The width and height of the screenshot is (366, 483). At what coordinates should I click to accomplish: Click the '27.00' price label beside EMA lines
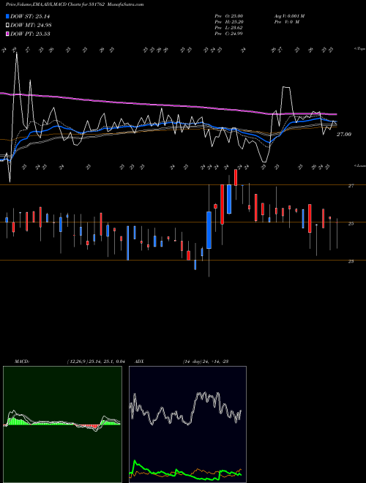point(344,135)
